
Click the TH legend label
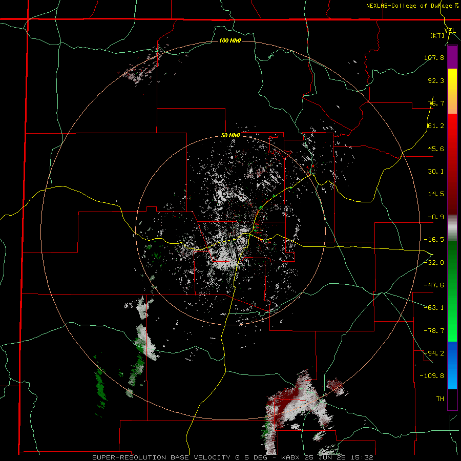(440, 399)
